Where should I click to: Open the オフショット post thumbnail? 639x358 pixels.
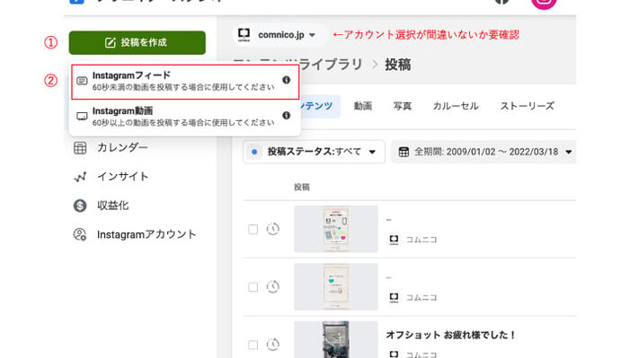[x=336, y=340]
